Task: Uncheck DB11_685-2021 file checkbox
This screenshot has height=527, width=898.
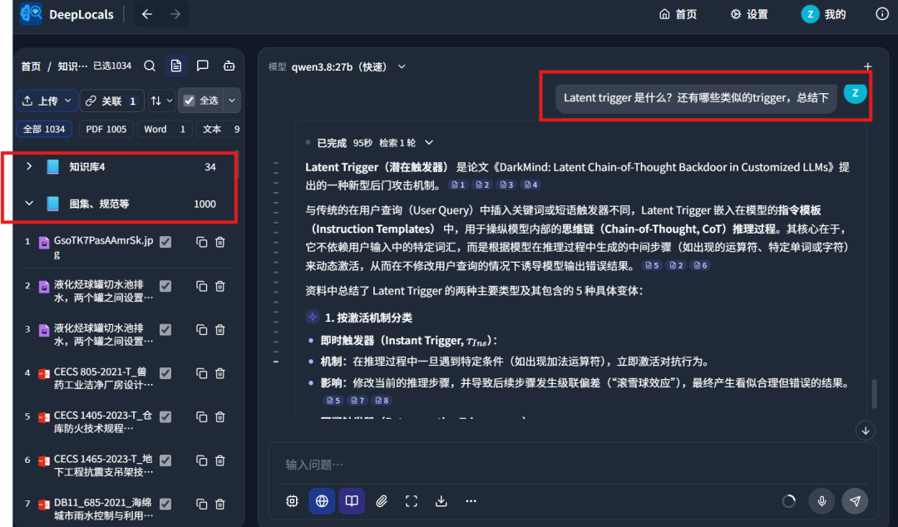Action: pos(165,504)
